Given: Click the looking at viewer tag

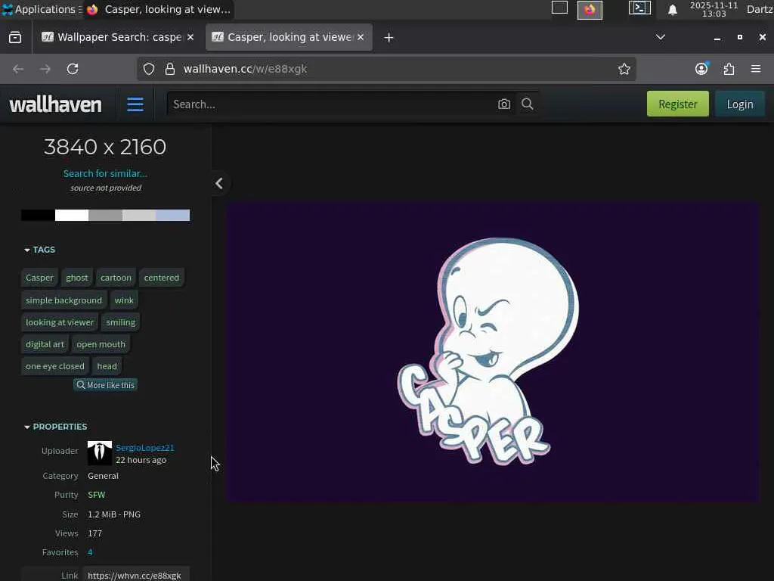Looking at the screenshot, I should point(60,322).
